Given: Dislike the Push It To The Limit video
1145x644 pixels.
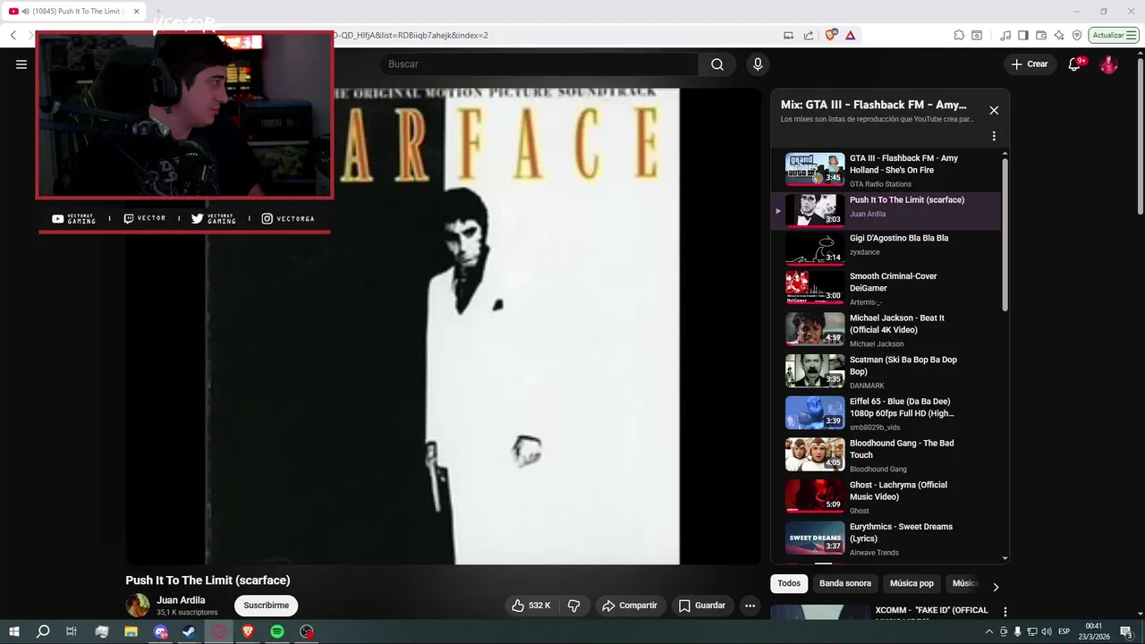Looking at the screenshot, I should point(574,606).
